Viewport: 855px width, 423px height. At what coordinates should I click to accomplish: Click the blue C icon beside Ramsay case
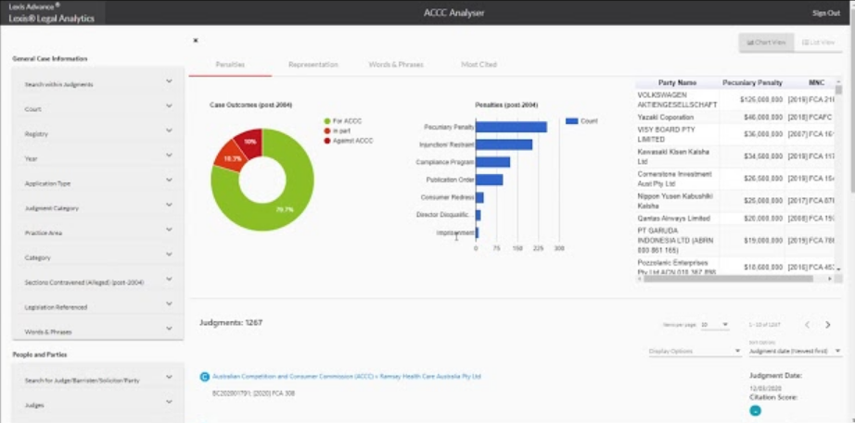click(x=205, y=376)
